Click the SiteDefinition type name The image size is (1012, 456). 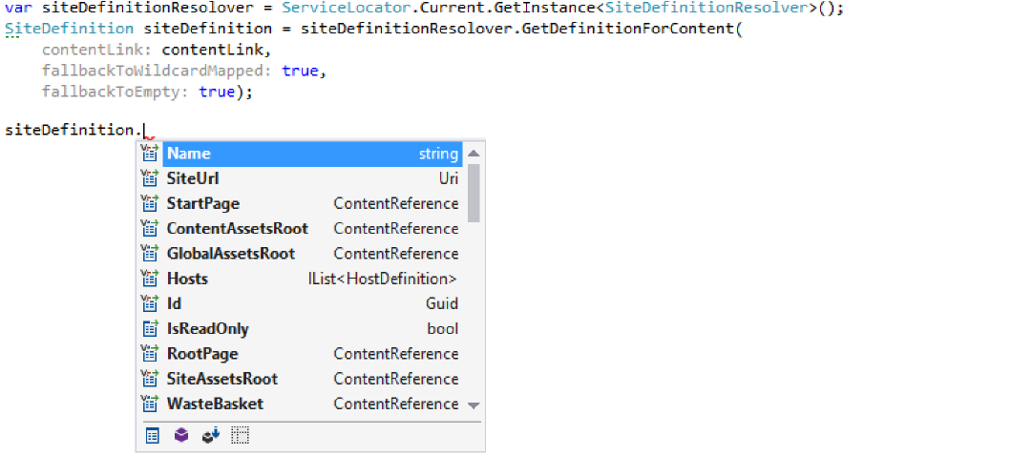[69, 28]
